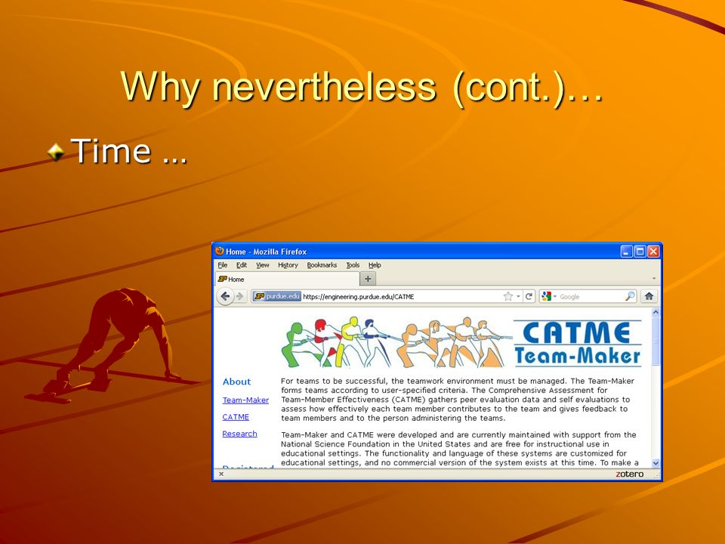
Task: Open the Tools menu
Action: coord(353,265)
